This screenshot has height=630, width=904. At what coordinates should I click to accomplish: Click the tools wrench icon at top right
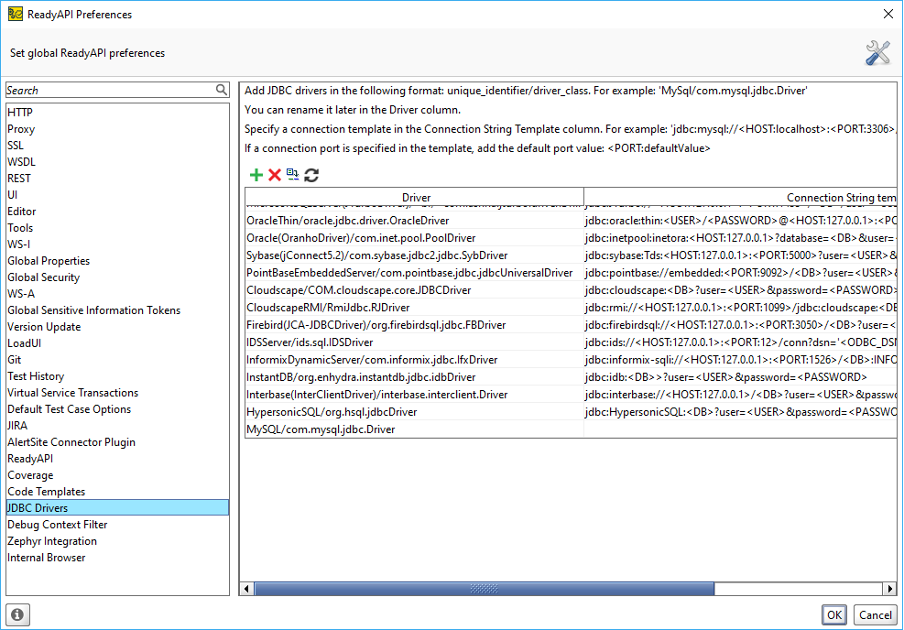[x=877, y=53]
